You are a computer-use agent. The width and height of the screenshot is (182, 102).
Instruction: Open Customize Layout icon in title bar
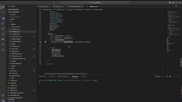pos(179,3)
